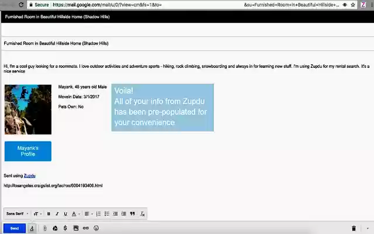Open the Sans Serif font dropdown
Image resolution: width=374 pixels, height=234 pixels.
click(x=17, y=214)
